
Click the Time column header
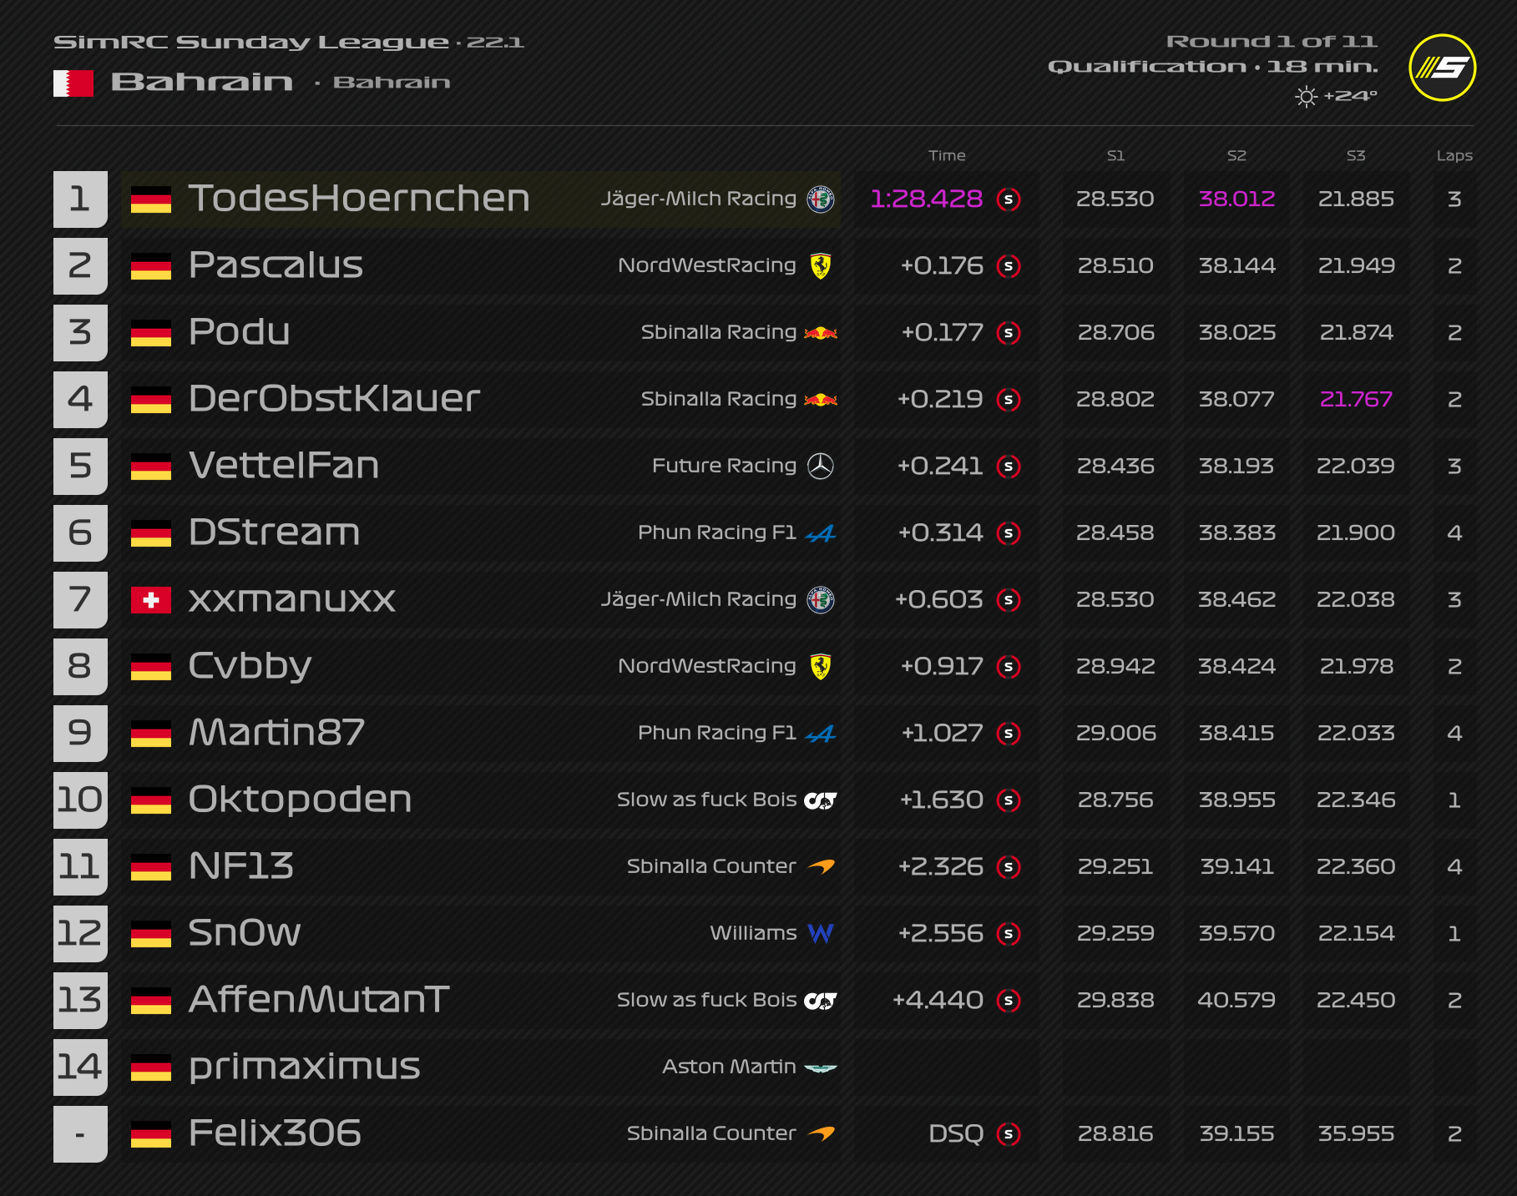coord(947,155)
